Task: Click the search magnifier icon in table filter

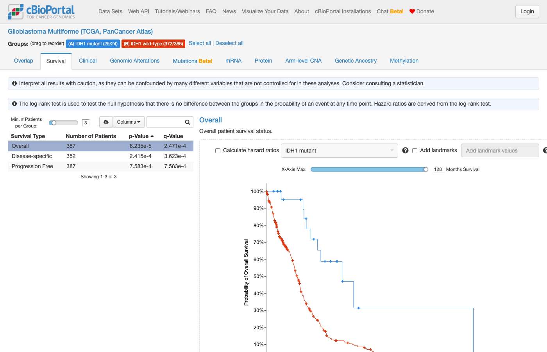Action: click(x=188, y=122)
